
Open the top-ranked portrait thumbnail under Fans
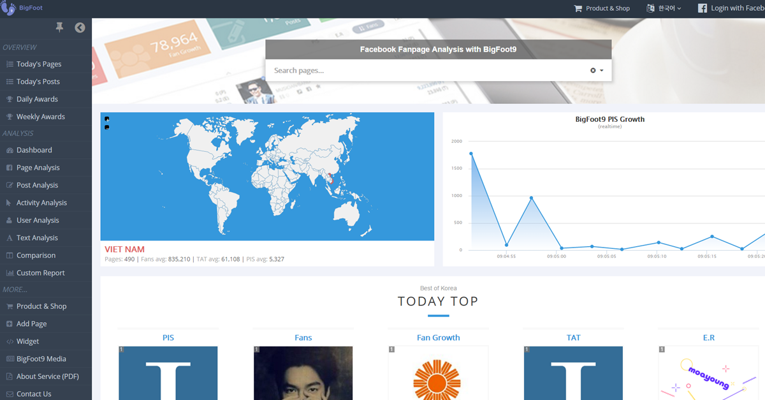[303, 373]
